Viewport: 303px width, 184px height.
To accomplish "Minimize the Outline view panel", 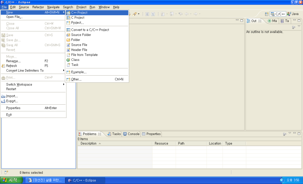I will pyautogui.click(x=294, y=20).
